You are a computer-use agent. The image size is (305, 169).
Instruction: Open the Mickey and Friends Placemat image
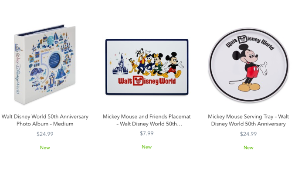coord(147,67)
